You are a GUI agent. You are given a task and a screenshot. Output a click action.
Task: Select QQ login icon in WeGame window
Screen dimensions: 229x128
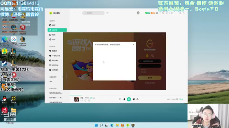click(147, 56)
